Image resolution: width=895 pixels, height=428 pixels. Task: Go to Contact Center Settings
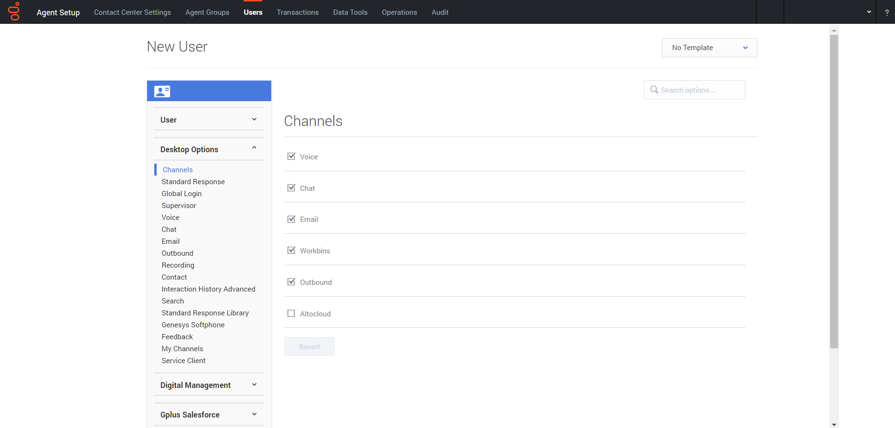(x=132, y=12)
